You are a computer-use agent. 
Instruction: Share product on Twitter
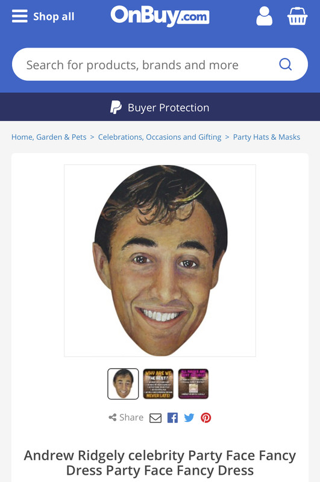coord(189,418)
